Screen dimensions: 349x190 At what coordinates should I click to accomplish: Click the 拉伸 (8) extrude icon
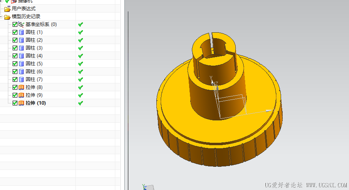(x=21, y=87)
